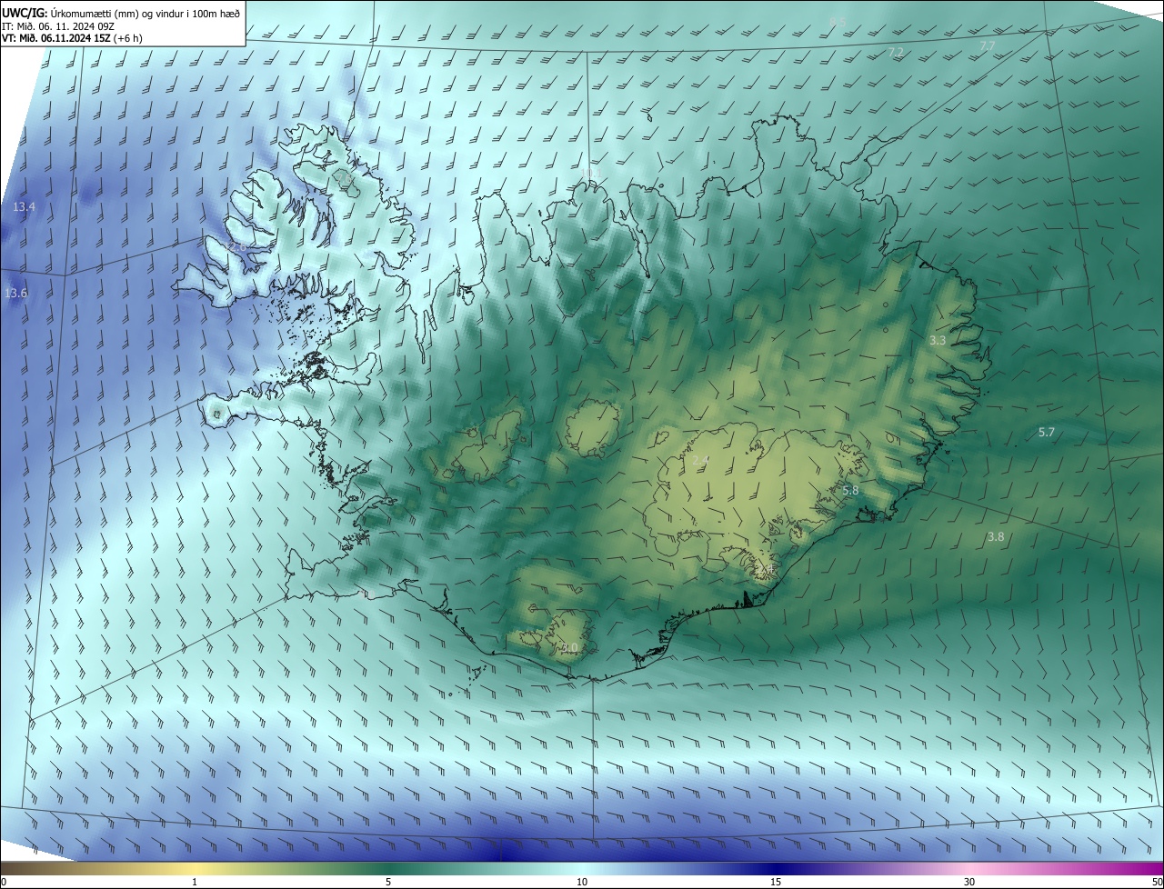Click the '5.8' value near the southeast coast
The height and width of the screenshot is (889, 1164).
tap(850, 490)
